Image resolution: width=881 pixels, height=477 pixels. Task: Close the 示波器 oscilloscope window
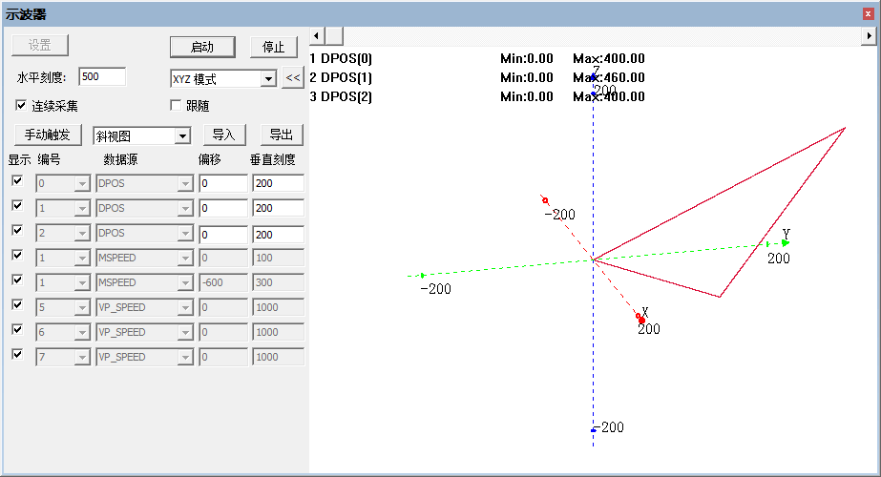pos(868,14)
